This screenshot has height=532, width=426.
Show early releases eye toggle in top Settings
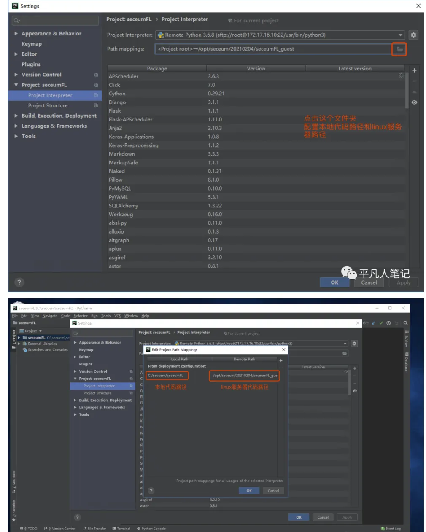click(x=414, y=102)
